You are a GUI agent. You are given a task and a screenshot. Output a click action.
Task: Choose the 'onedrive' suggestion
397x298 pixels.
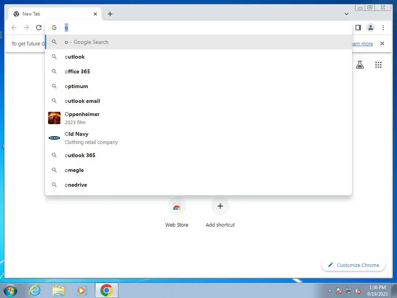pyautogui.click(x=198, y=185)
